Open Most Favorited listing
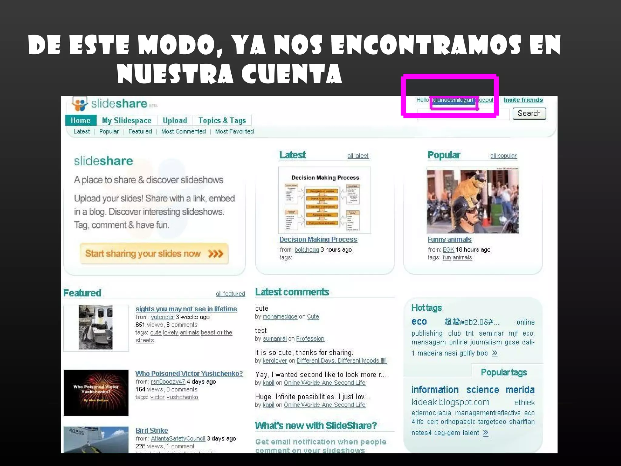The image size is (621, 466). click(234, 131)
